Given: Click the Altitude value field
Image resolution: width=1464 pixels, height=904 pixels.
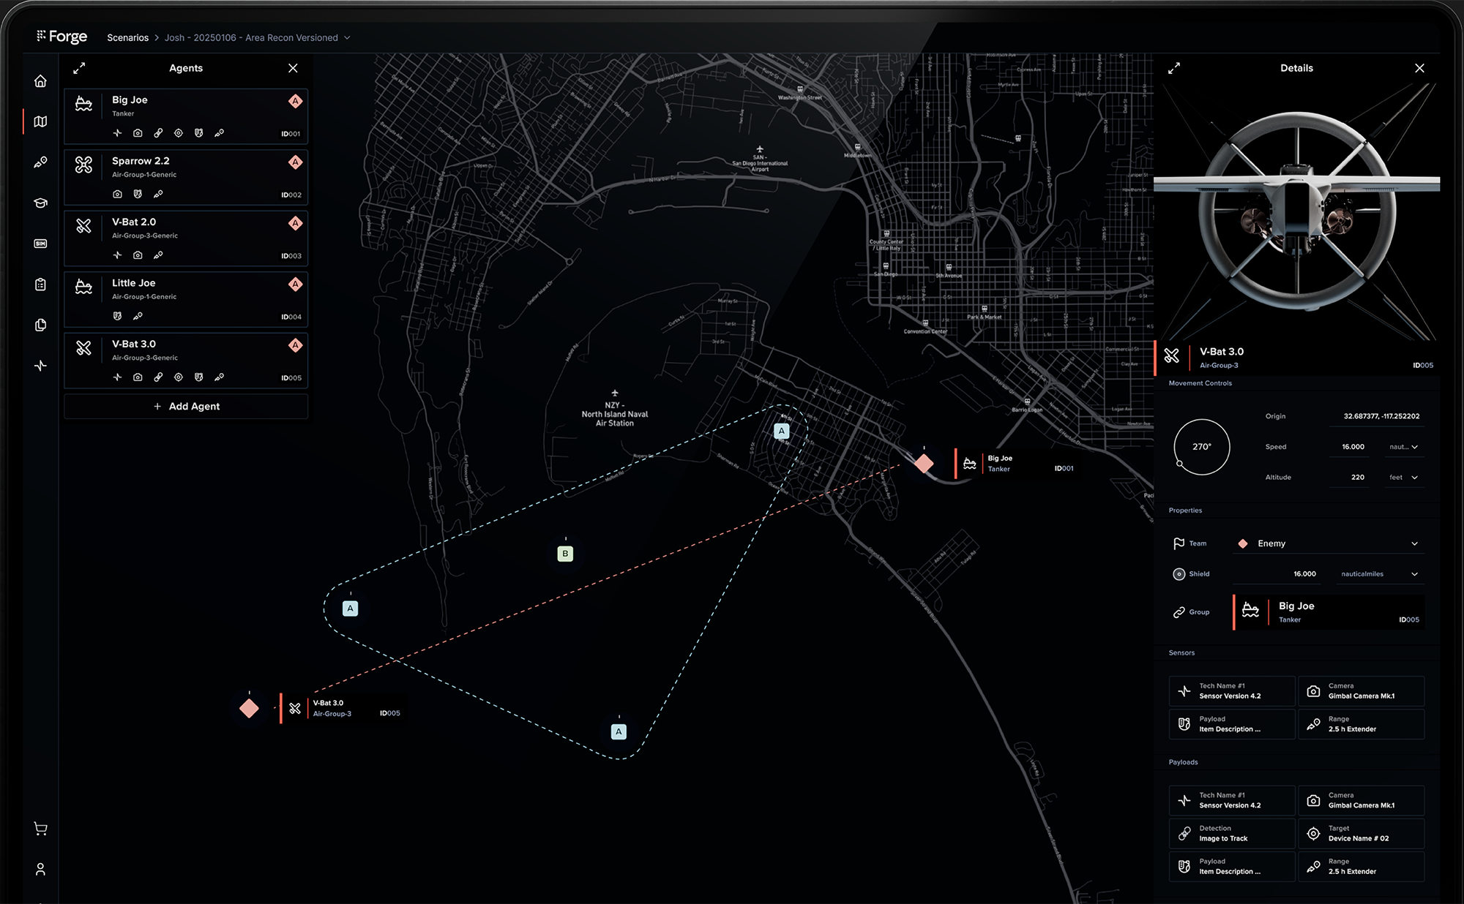Looking at the screenshot, I should [1353, 478].
